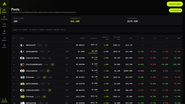Image resolution: width=185 pixels, height=104 pixels.
Task: Click the $9.52M volume for CASHCAT/USDG
Action: click(117, 90)
